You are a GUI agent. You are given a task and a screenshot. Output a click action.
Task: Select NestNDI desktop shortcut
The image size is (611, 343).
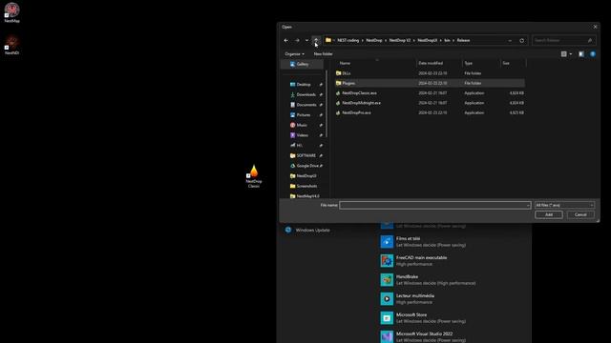(x=11, y=45)
